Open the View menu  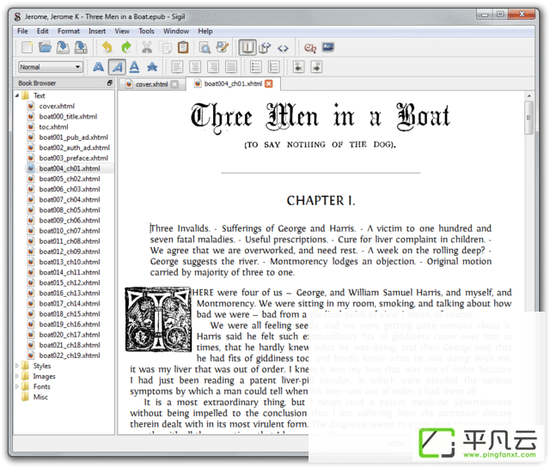click(122, 31)
